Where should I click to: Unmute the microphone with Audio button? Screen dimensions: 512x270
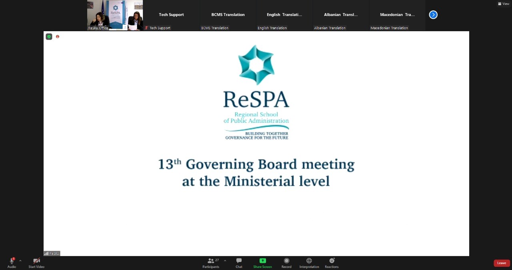tap(12, 263)
